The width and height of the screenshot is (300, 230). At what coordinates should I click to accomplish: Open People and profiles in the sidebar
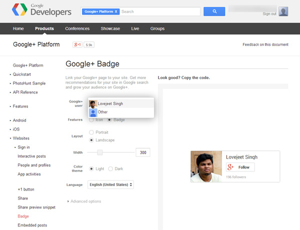pyautogui.click(x=34, y=165)
